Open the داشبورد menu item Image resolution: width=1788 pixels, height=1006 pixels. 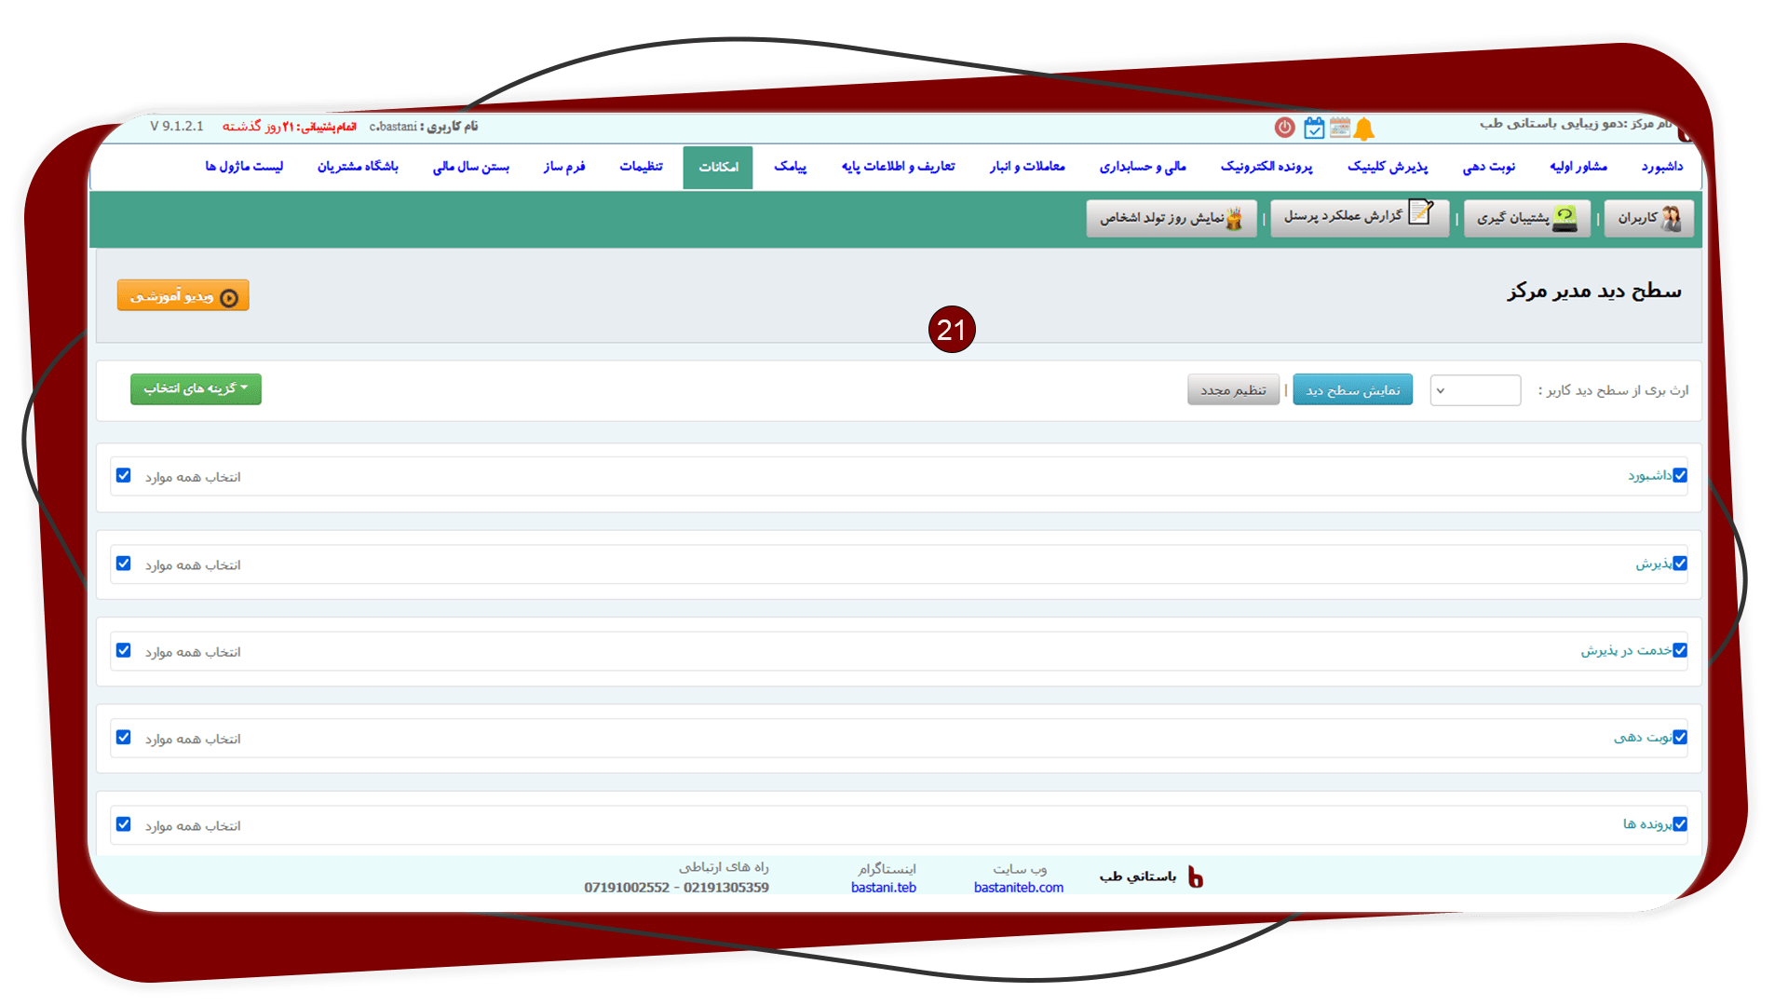click(x=1662, y=167)
